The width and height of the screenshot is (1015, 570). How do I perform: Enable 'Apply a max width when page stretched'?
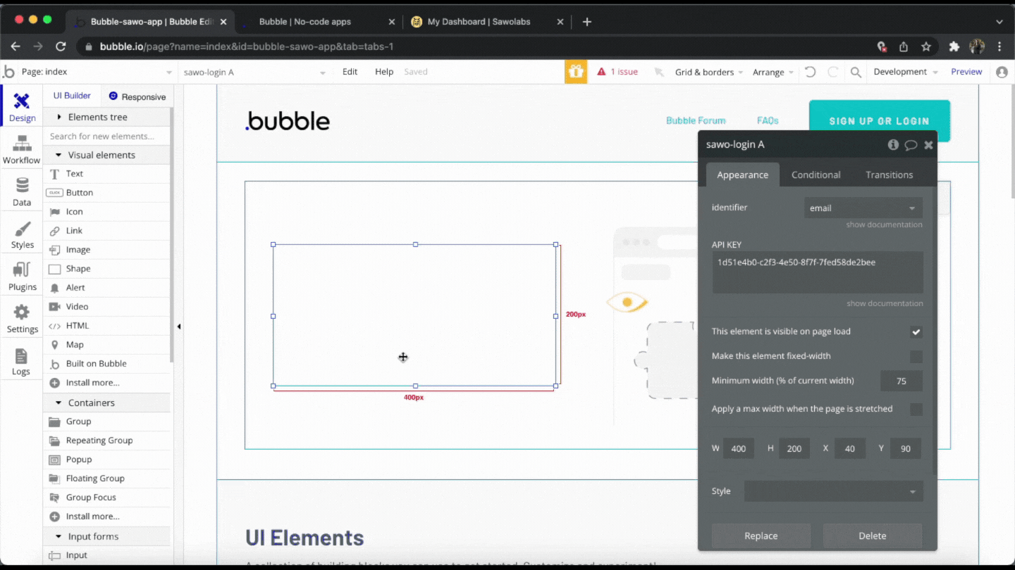tap(916, 410)
